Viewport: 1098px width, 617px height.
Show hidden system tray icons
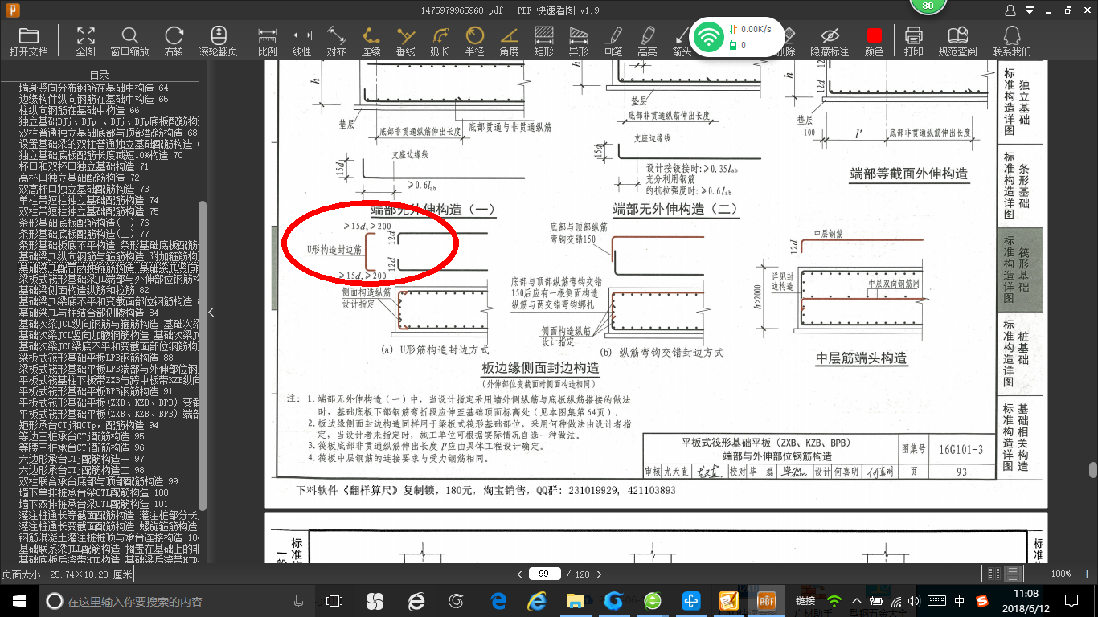[857, 600]
